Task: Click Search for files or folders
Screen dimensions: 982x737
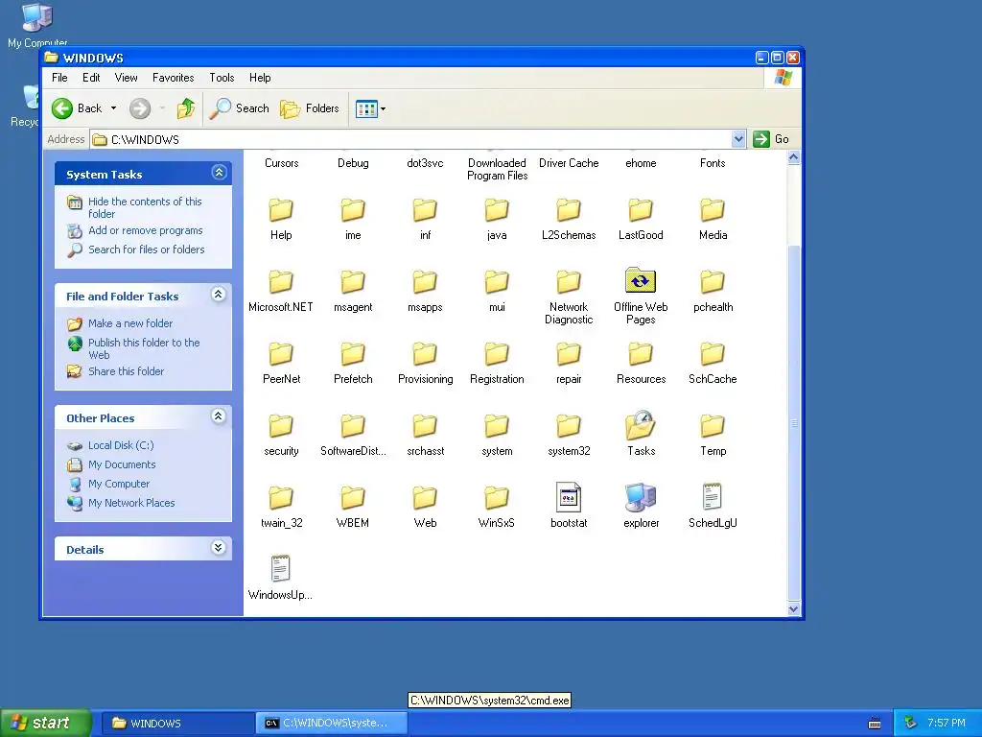Action: 147,250
